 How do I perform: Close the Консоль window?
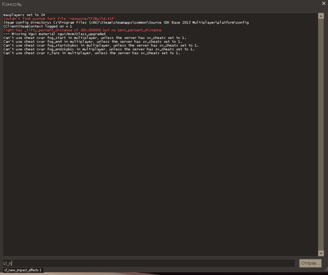click(x=323, y=3)
